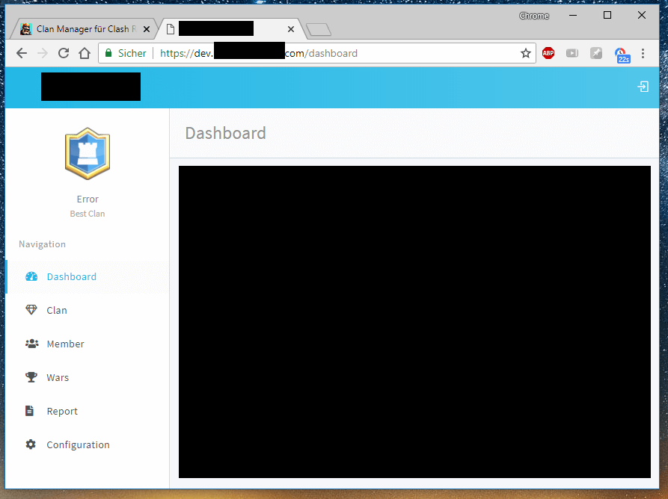Bookmark this page with star icon
This screenshot has width=668, height=499.
(526, 53)
